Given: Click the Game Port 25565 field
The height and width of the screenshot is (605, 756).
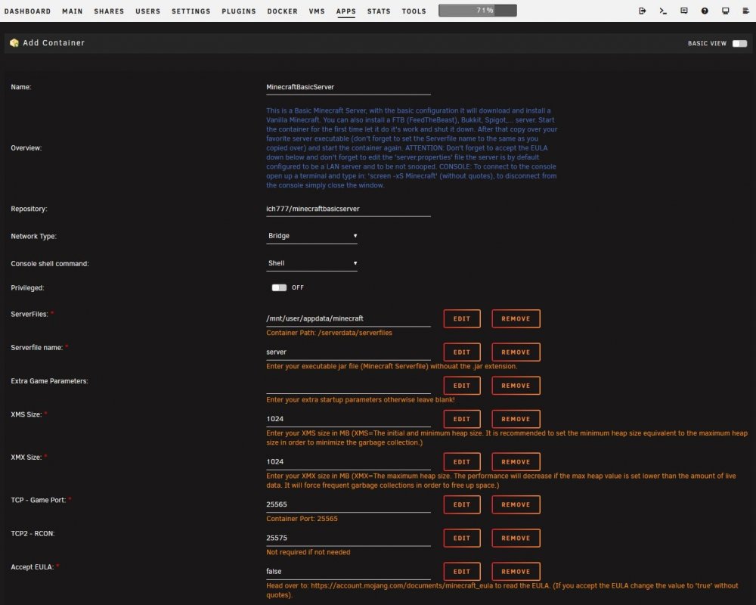Looking at the screenshot, I should pyautogui.click(x=348, y=504).
